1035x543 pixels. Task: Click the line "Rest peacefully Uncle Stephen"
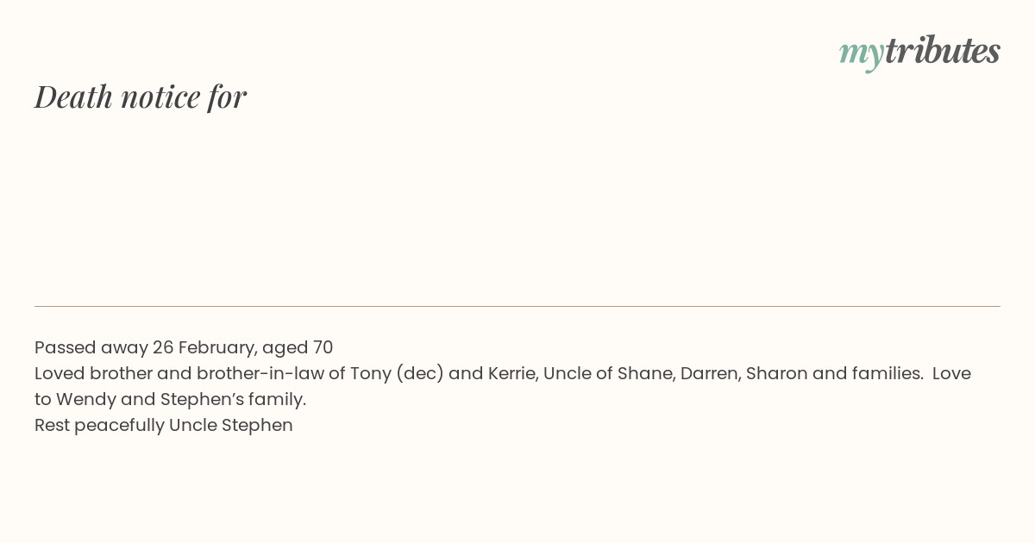164,426
